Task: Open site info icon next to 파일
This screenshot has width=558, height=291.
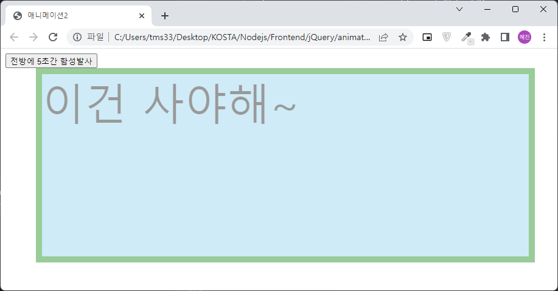Action: point(77,37)
